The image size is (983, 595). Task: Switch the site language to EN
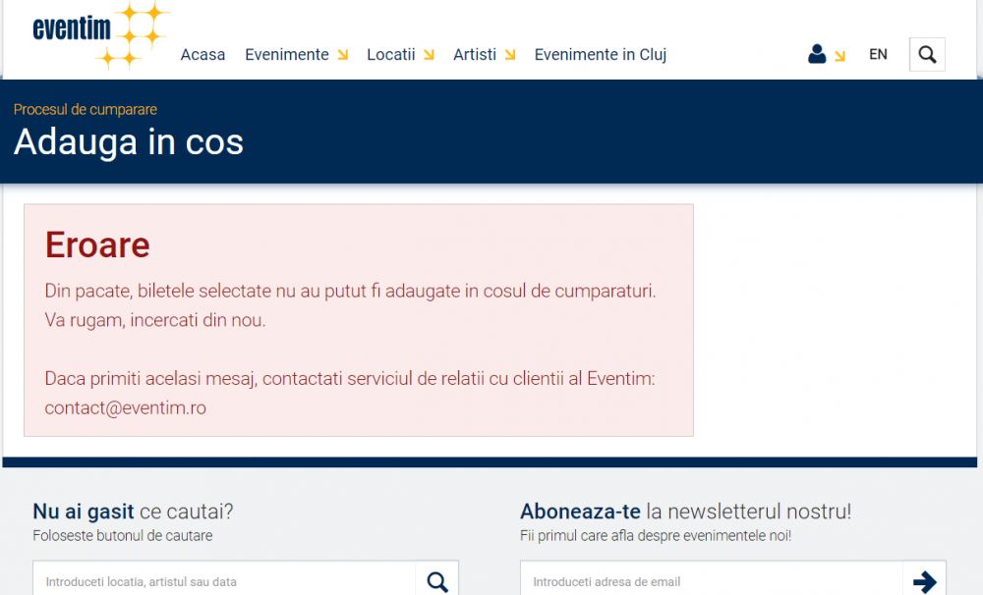(x=878, y=55)
